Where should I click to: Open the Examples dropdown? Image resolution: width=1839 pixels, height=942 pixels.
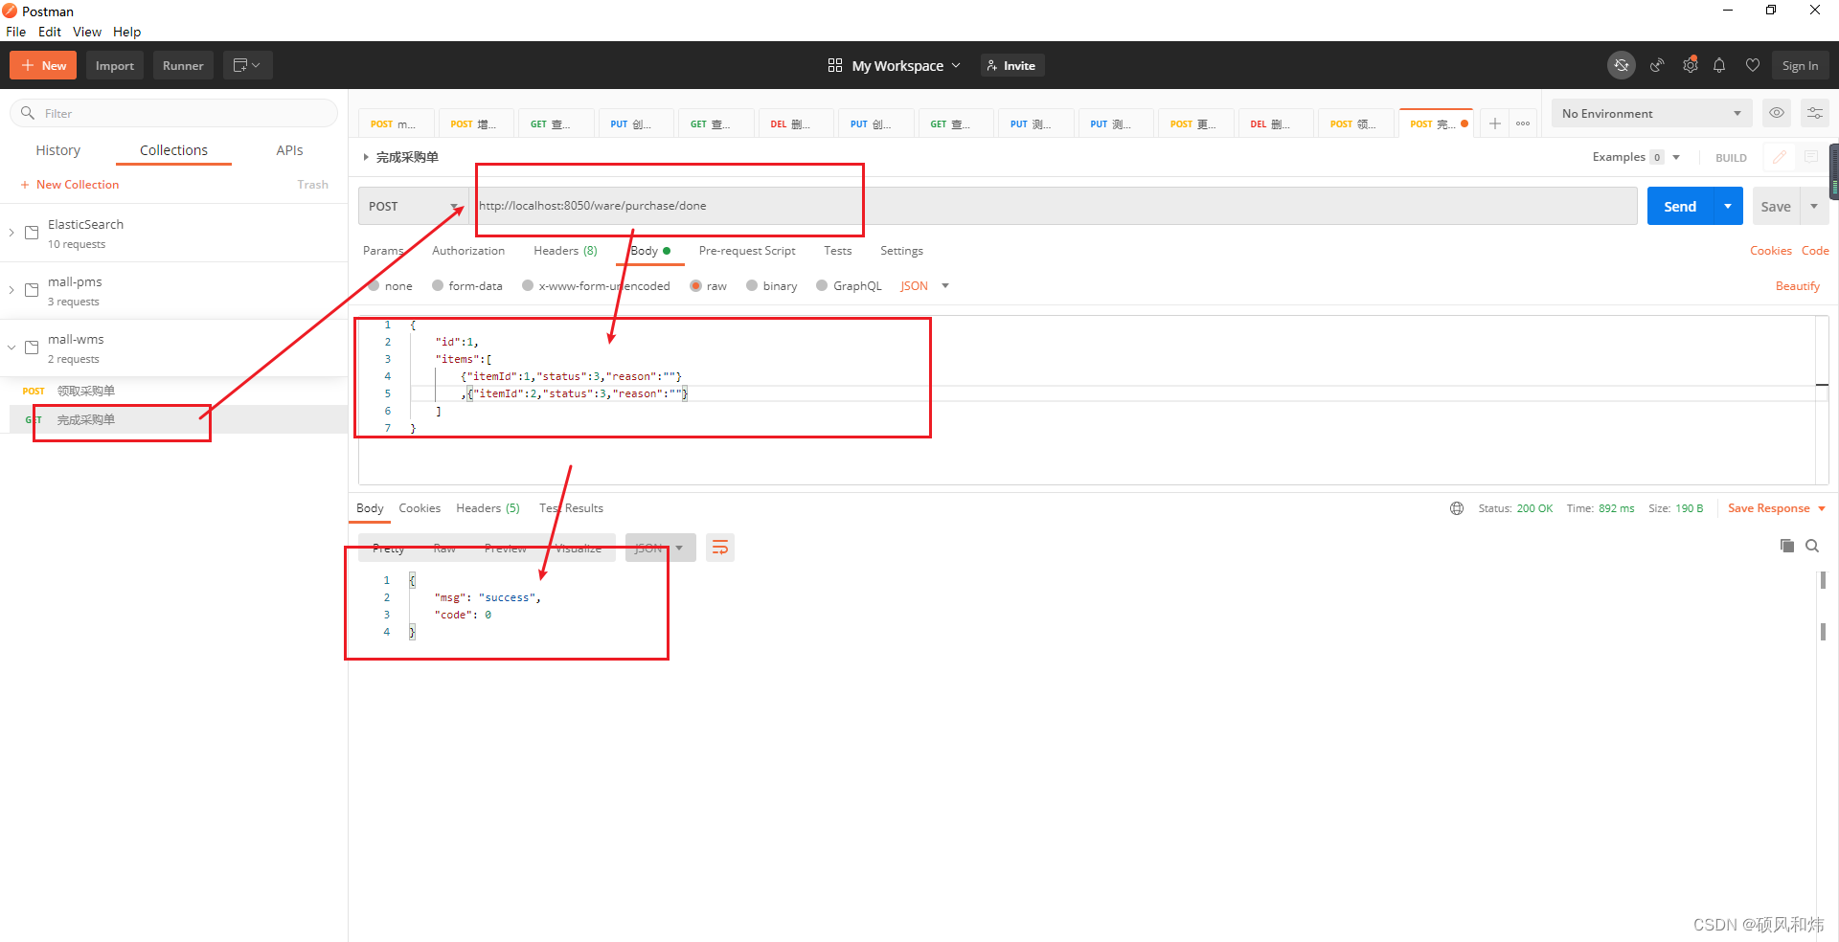click(x=1636, y=157)
